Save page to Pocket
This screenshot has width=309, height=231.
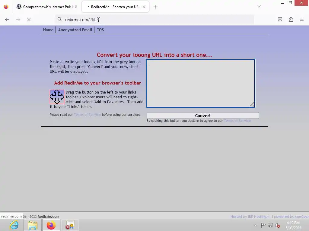coord(280,19)
